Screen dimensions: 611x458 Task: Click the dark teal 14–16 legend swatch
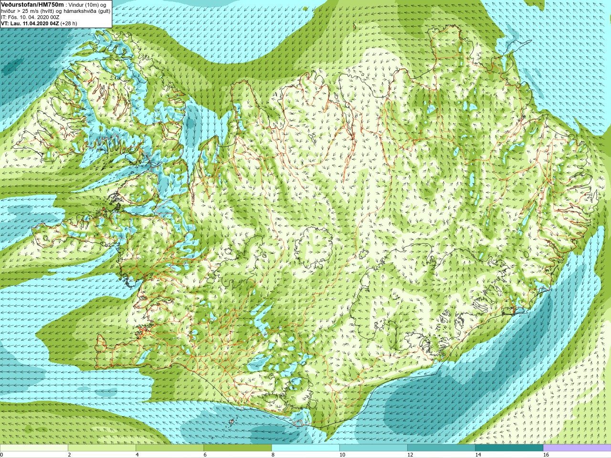[x=509, y=448]
